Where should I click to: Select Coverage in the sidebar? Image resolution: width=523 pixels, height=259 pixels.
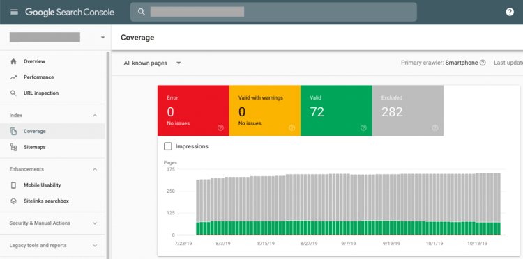[x=52, y=131]
